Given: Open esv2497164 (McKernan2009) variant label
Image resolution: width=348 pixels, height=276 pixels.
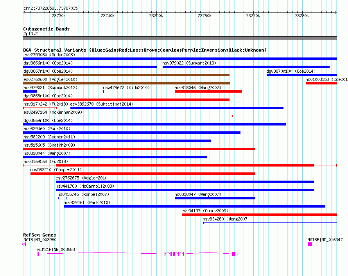Looking at the screenshot, I should (x=53, y=112).
